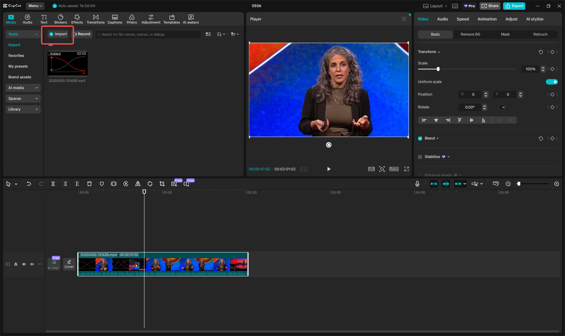Click the microphone voiceover record icon
The height and width of the screenshot is (336, 565).
(417, 184)
